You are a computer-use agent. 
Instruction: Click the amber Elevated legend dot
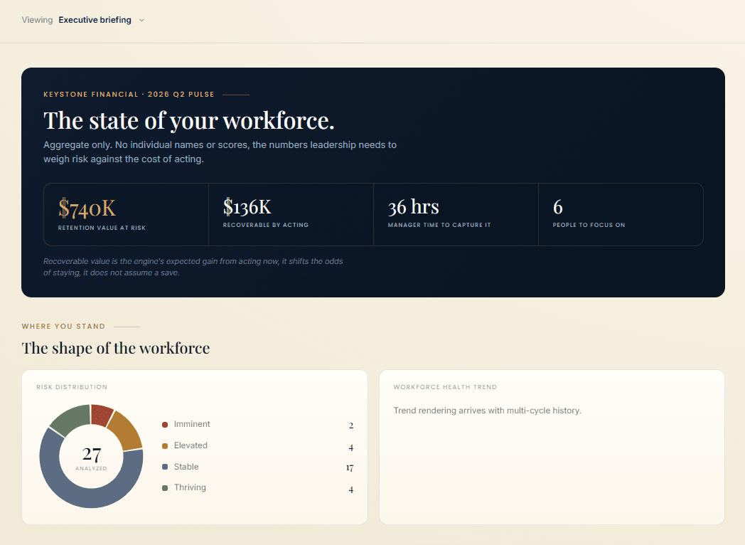(165, 446)
